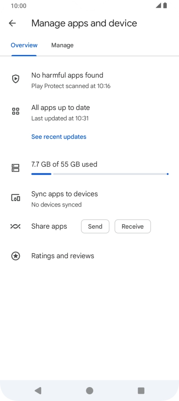This screenshot has height=401, width=179.
Task: Tap the share apps icon
Action: (16, 226)
